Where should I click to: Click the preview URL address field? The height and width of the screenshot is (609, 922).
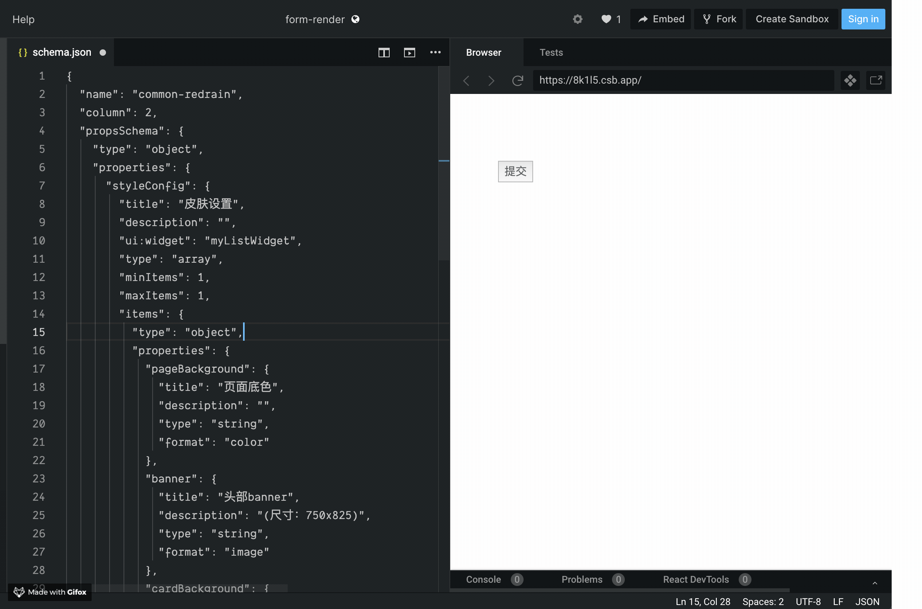click(683, 80)
